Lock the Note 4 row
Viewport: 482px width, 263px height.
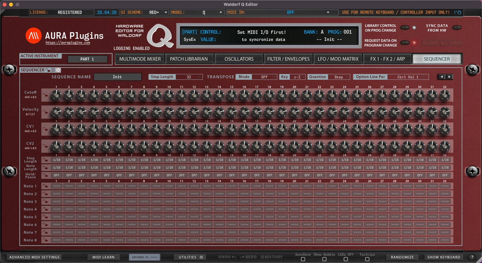pyautogui.click(x=45, y=209)
